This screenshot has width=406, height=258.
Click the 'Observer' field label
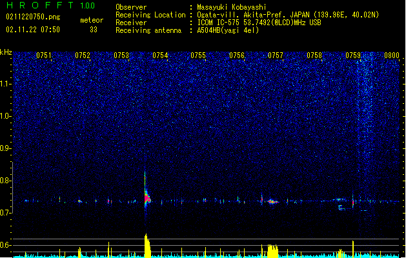131,7
